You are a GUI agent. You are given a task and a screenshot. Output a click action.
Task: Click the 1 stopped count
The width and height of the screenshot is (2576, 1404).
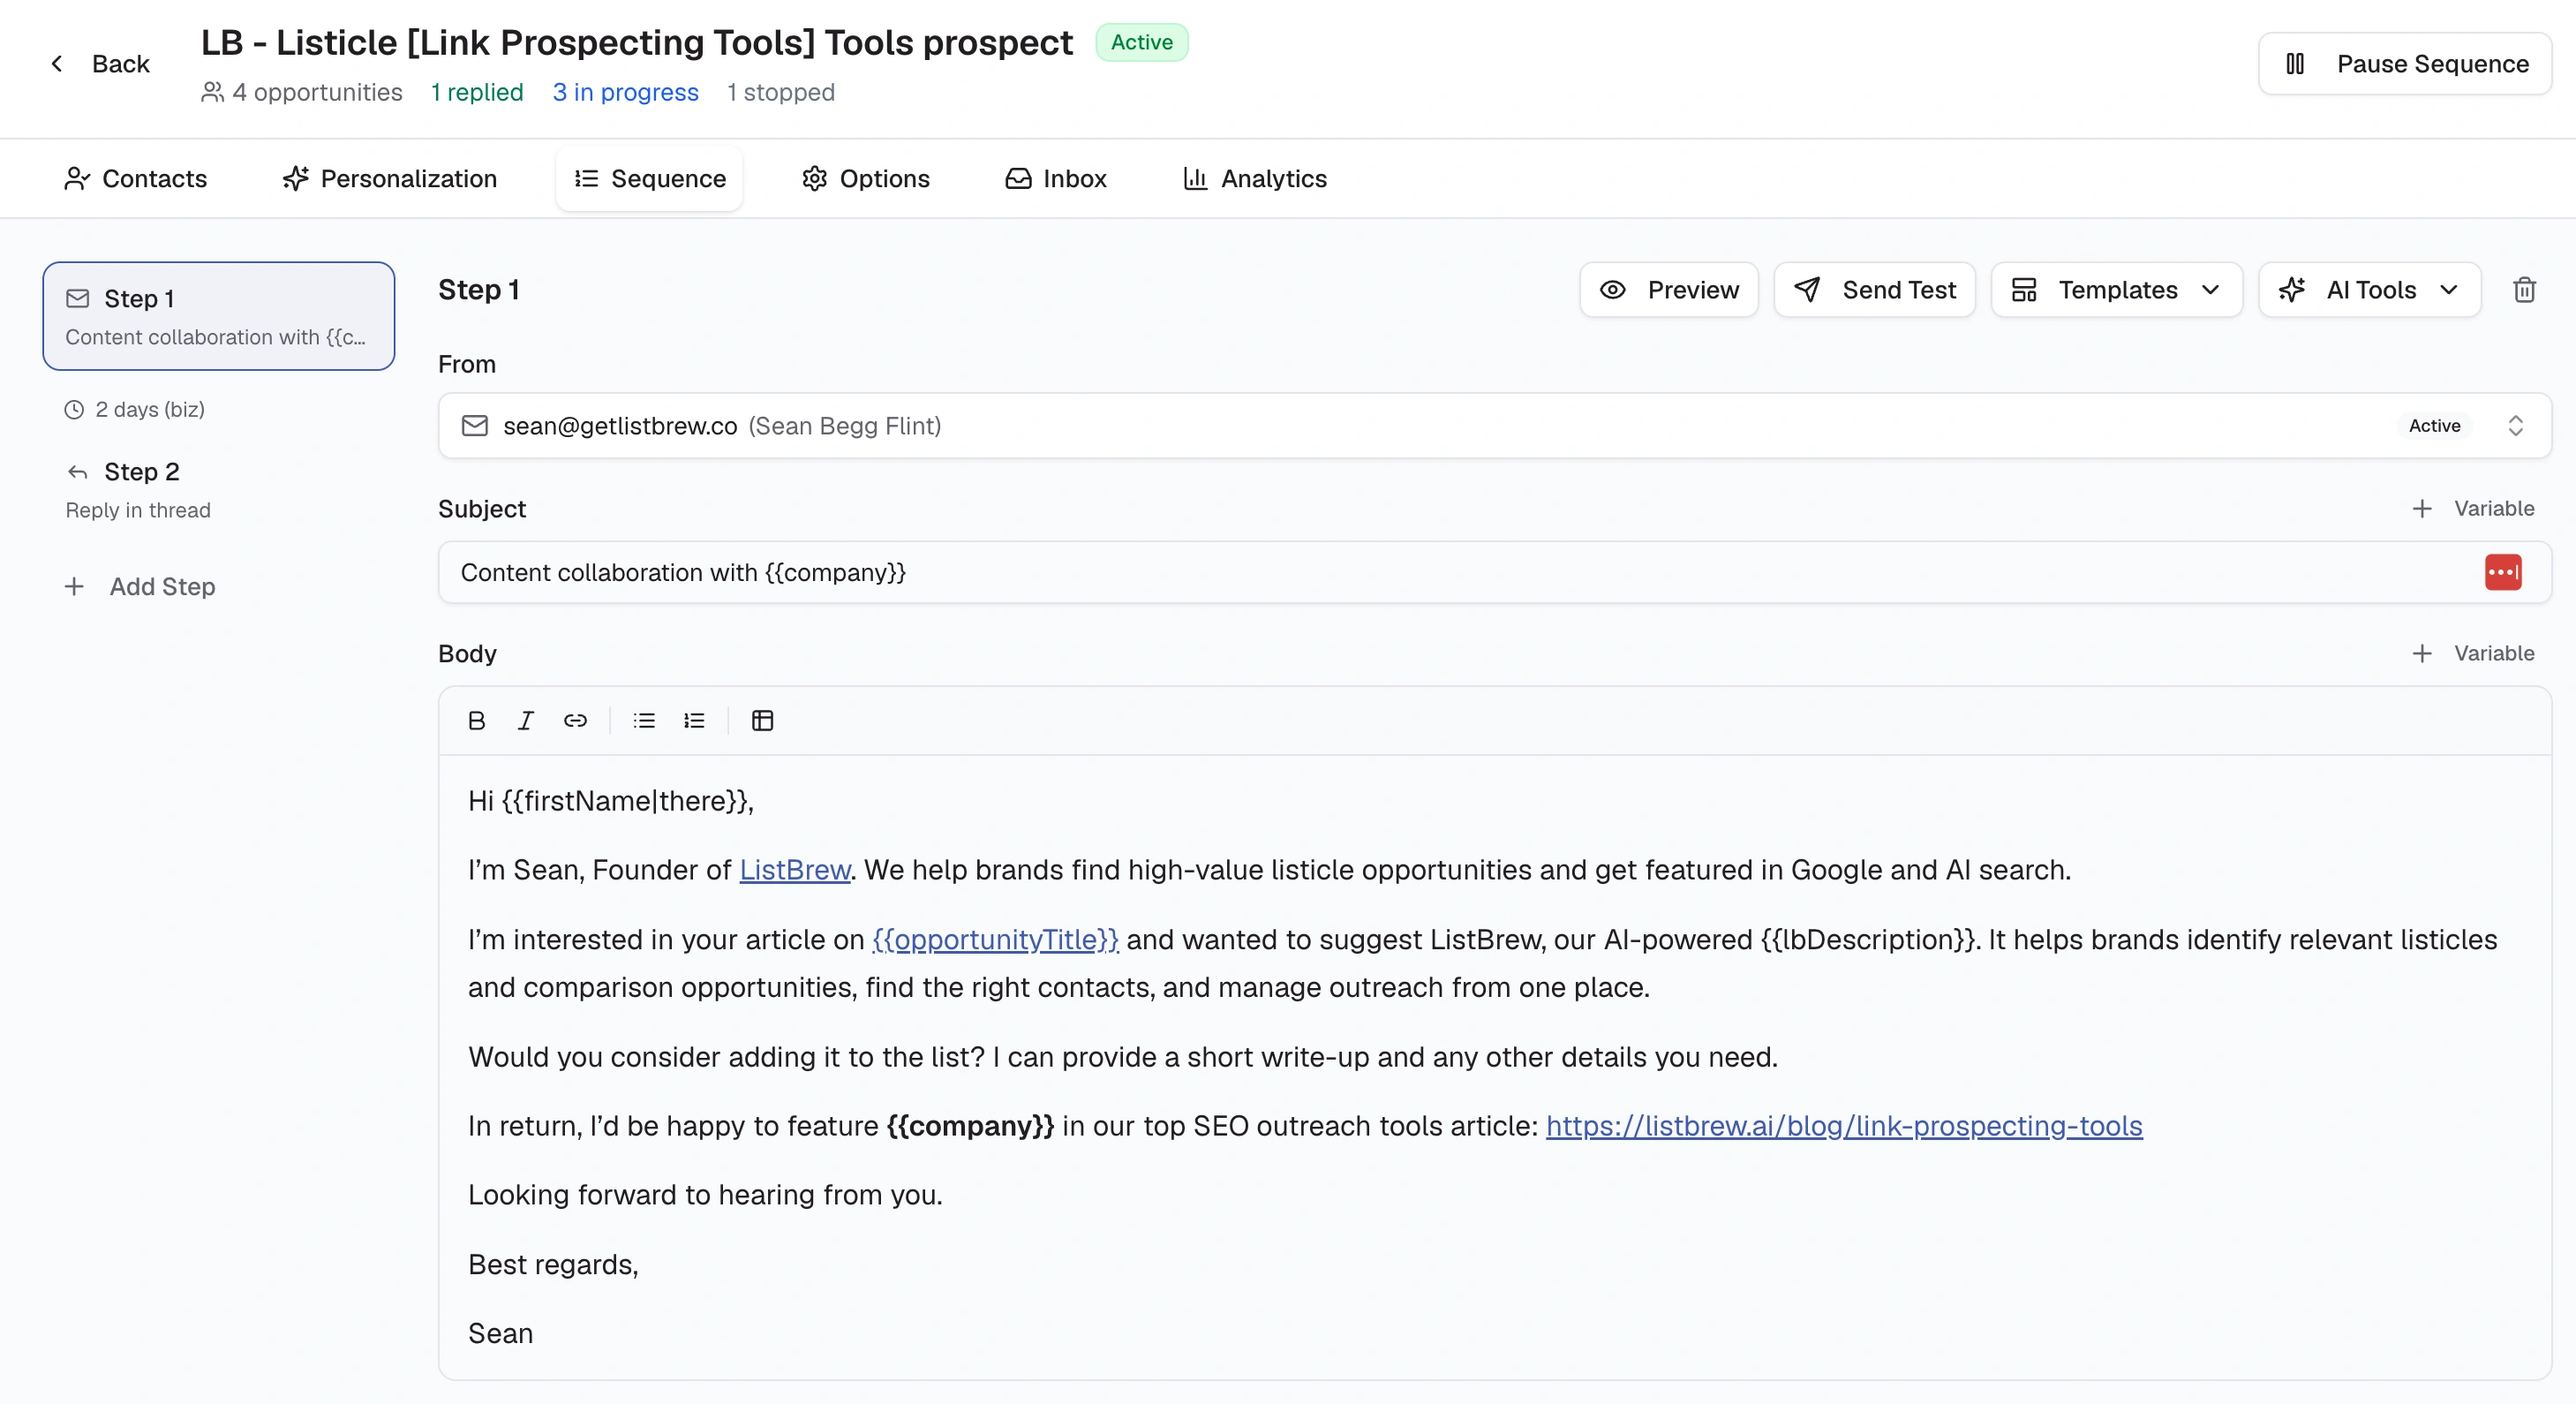point(781,92)
